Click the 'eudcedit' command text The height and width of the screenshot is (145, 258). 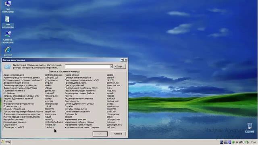coord(111,98)
